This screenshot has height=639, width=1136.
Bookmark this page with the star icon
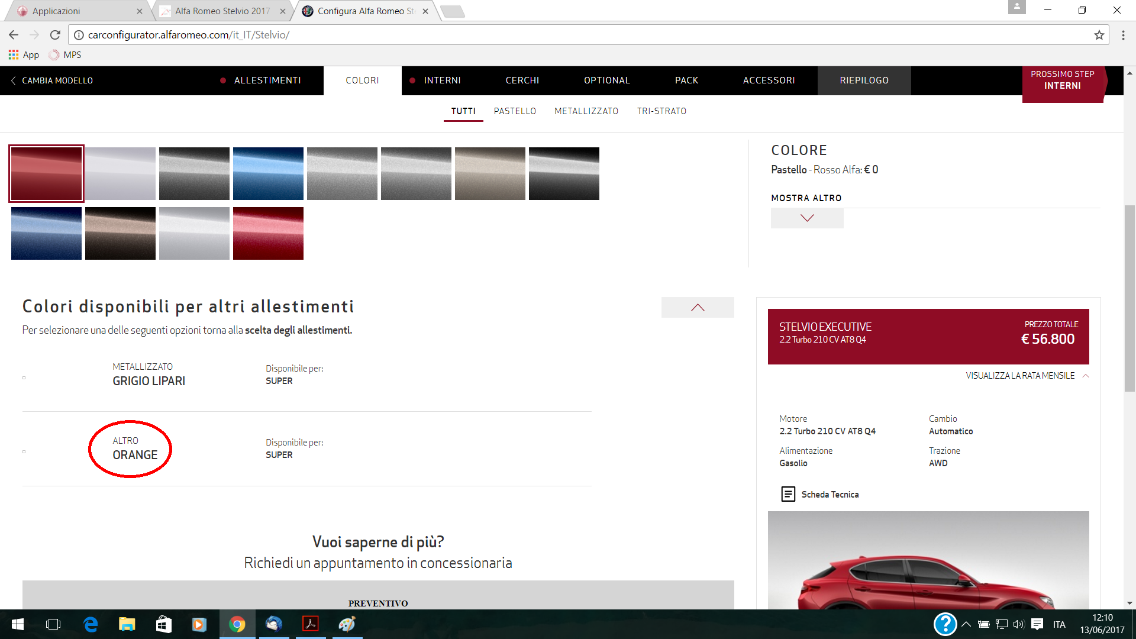(x=1099, y=35)
